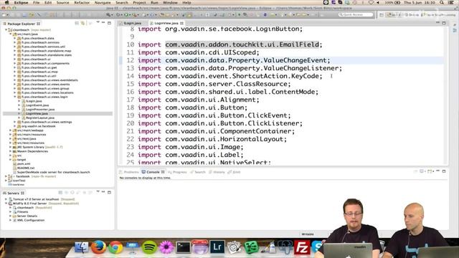The width and height of the screenshot is (459, 258).
Task: Maximize the Servers panel
Action: point(109,192)
